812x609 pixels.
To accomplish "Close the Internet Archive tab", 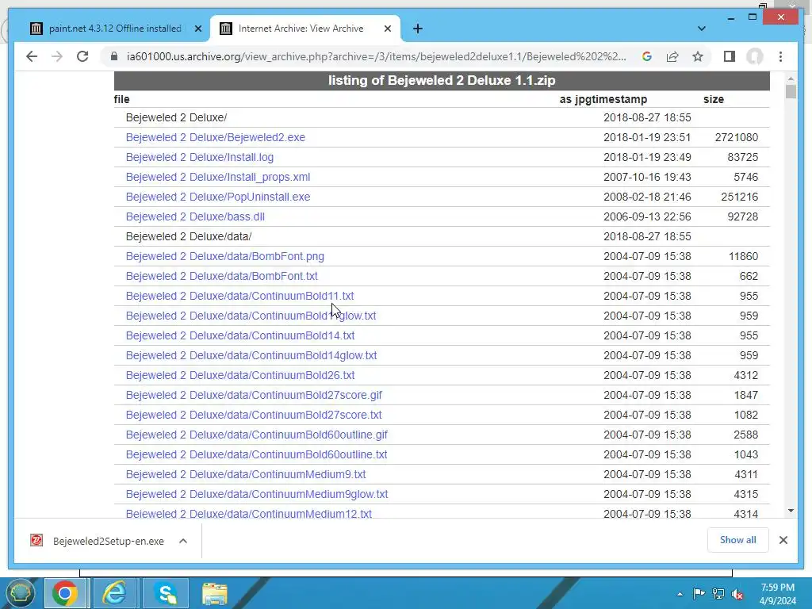I will coord(387,29).
